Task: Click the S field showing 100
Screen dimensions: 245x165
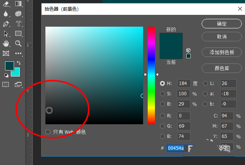Action: coord(183,94)
